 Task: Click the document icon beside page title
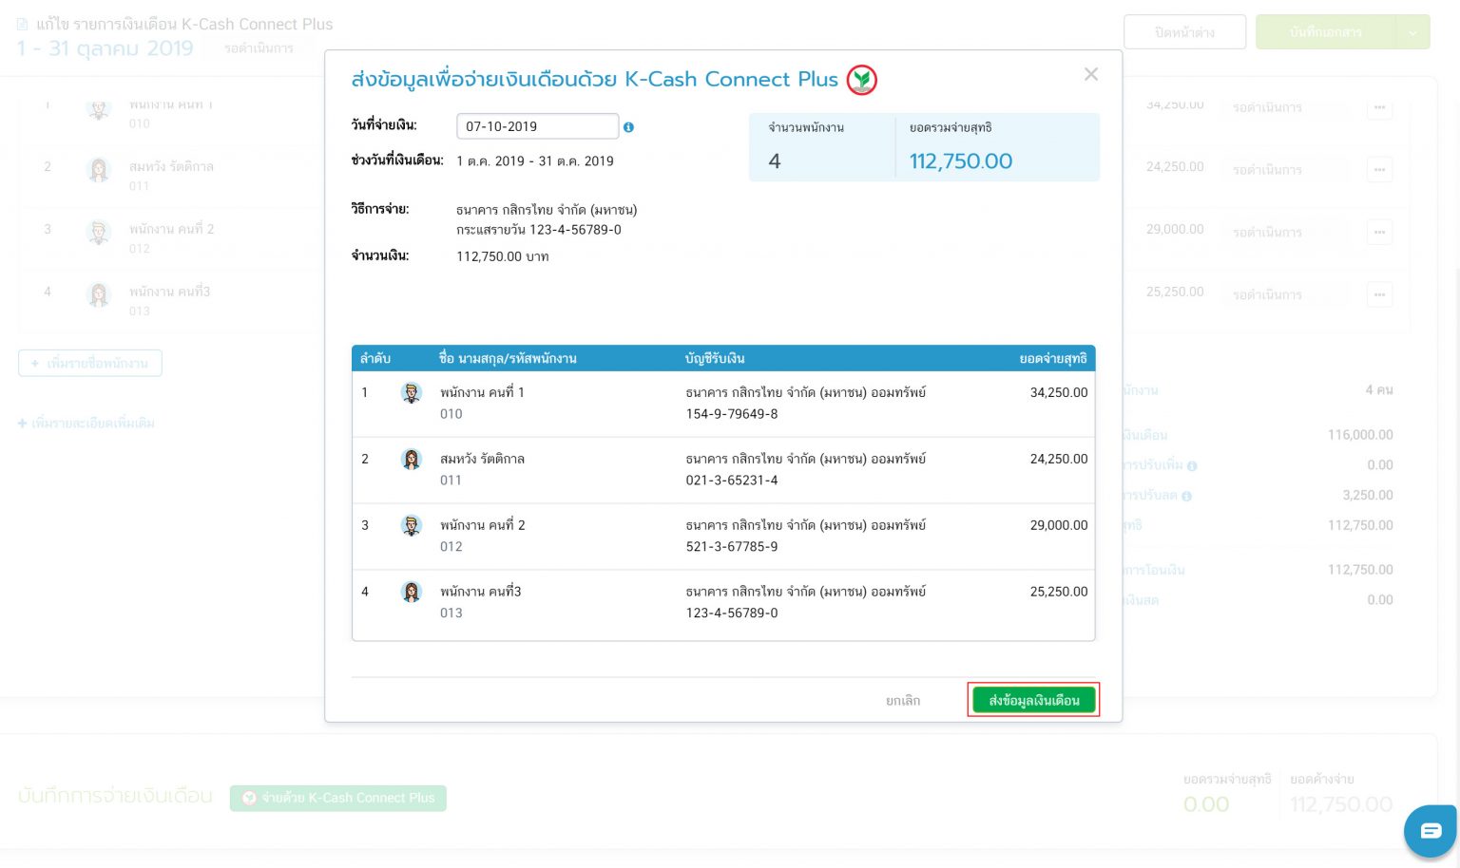[x=24, y=24]
